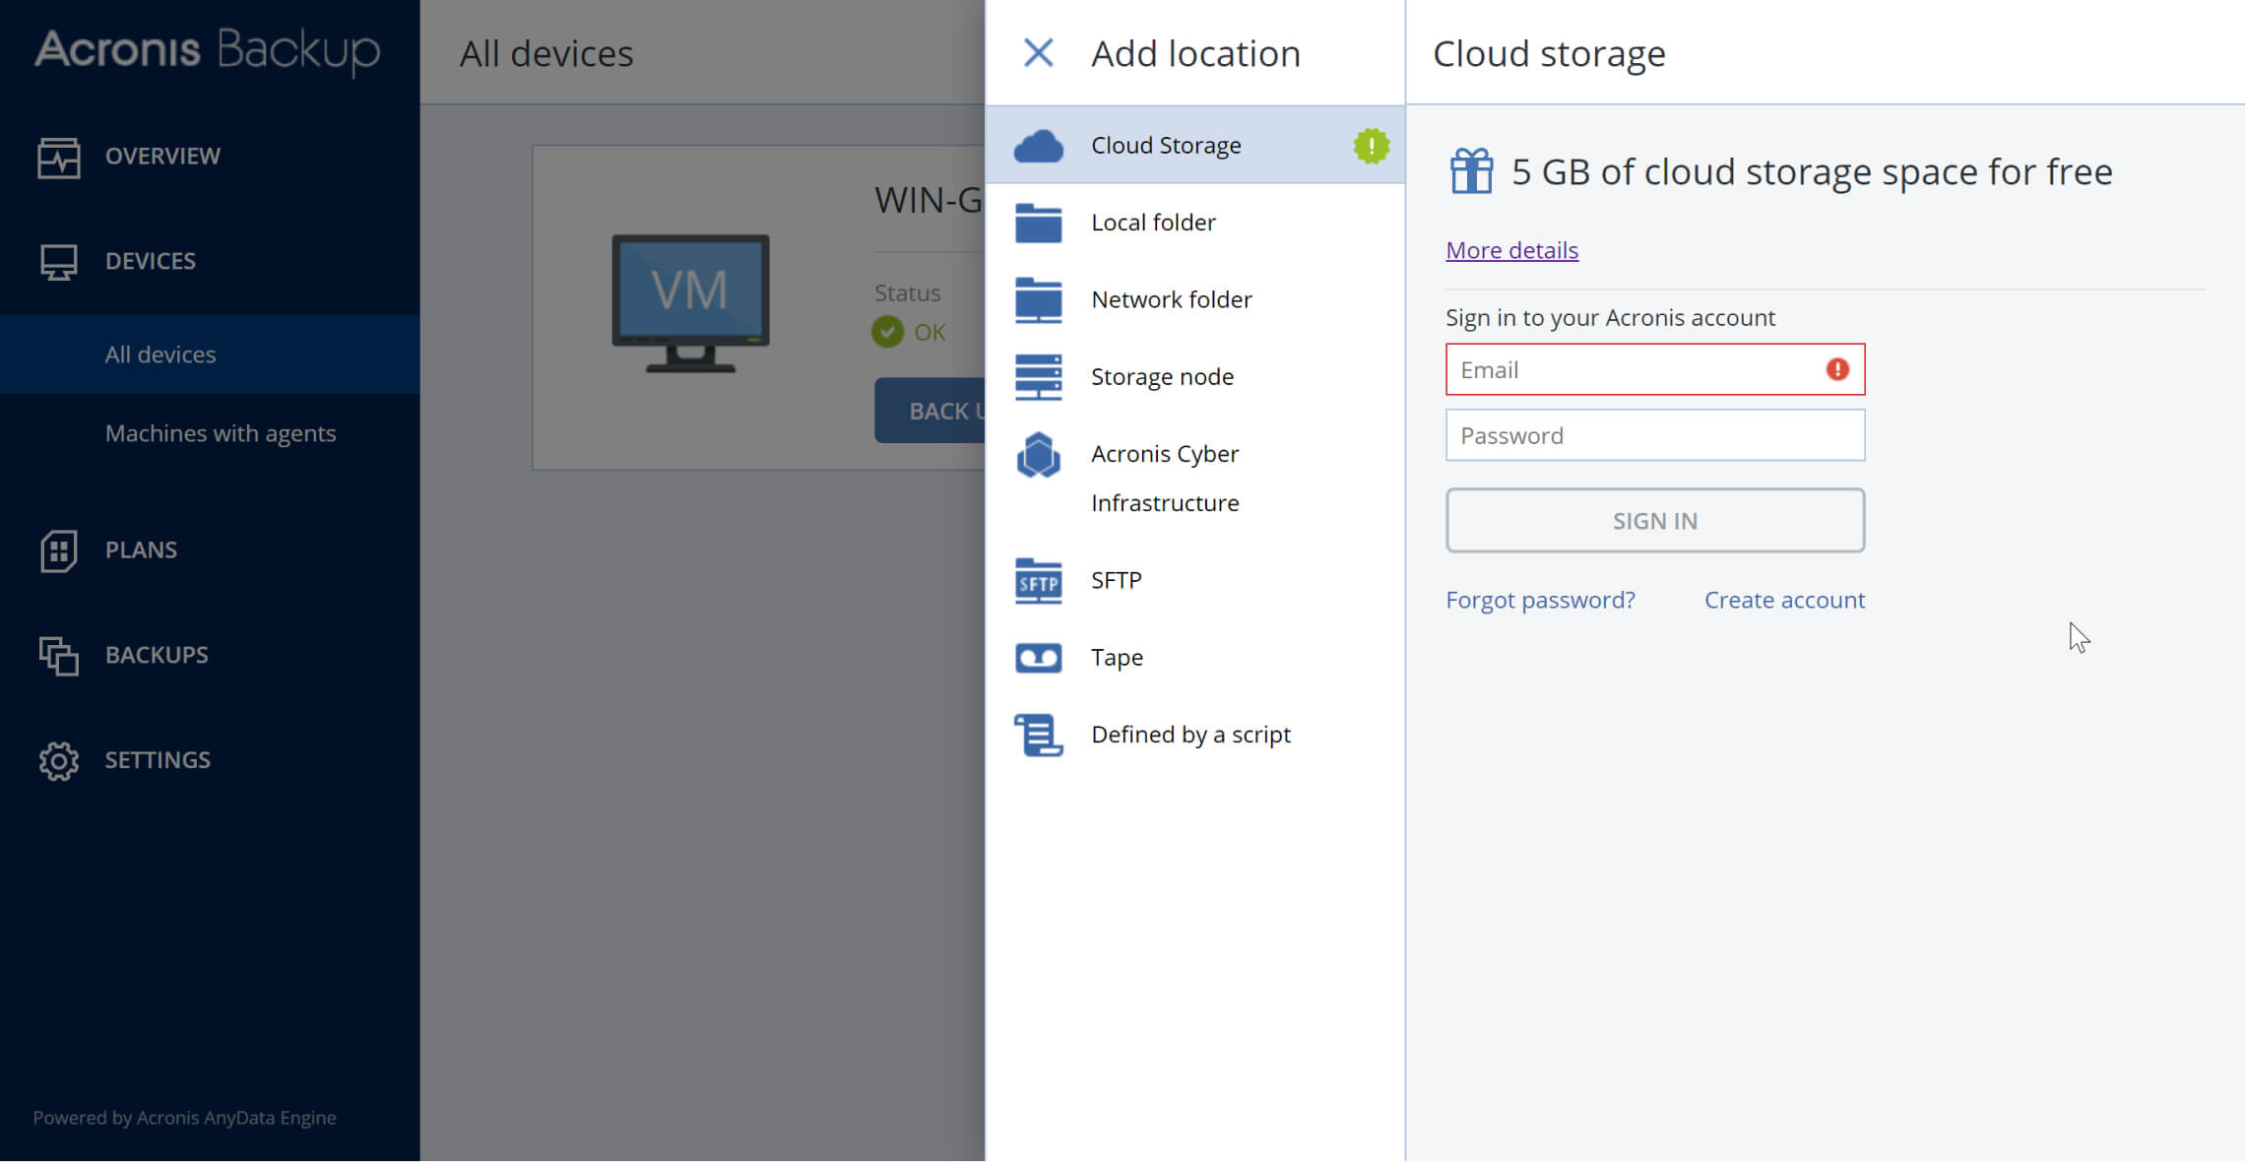Focus the Password input field
This screenshot has height=1162, width=2245.
pyautogui.click(x=1654, y=435)
